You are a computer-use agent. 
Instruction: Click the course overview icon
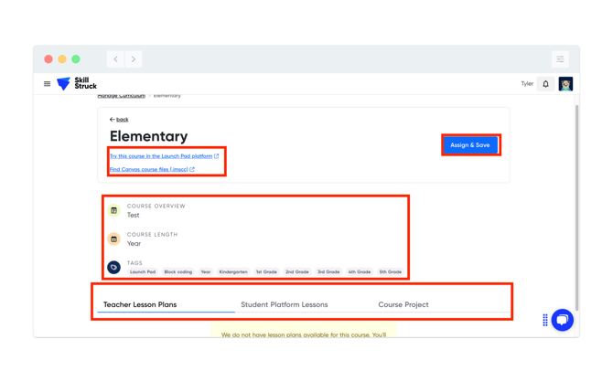tap(114, 211)
